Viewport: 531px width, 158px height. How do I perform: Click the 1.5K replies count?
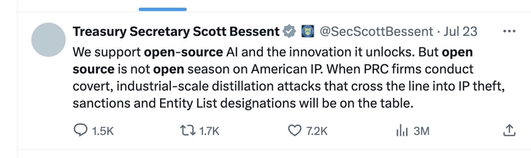coord(102,131)
